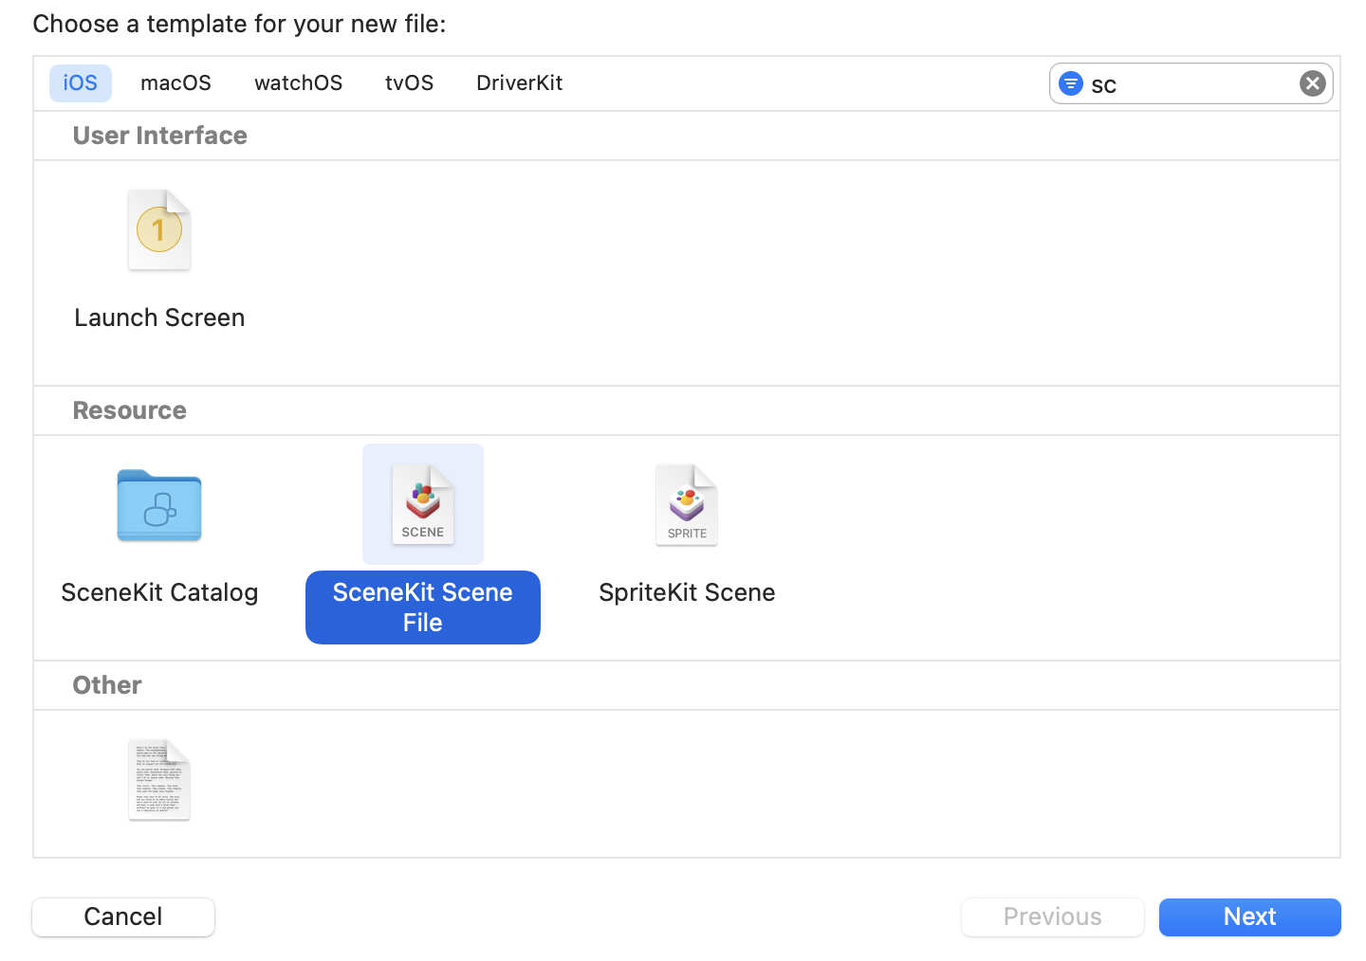Show the tvOS templates tab
1366x961 pixels.
click(x=409, y=83)
